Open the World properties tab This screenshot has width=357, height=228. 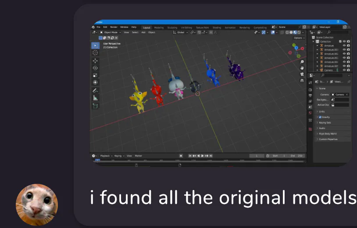tap(310, 113)
